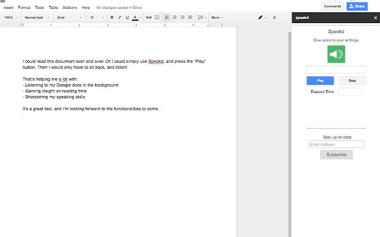This screenshot has height=237, width=380.
Task: Insert a link using toolbar icon
Action: [x=148, y=18]
